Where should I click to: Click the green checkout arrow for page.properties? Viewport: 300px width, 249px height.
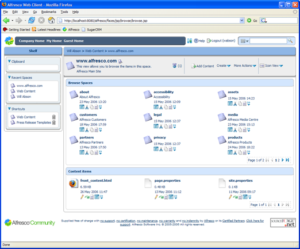pyautogui.click(x=161, y=197)
